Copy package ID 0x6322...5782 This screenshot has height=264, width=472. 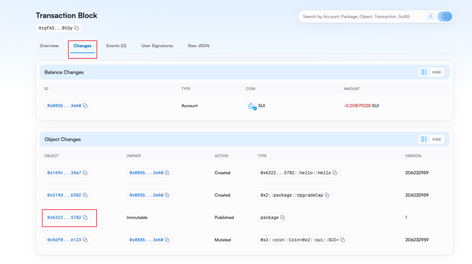[x=85, y=217]
